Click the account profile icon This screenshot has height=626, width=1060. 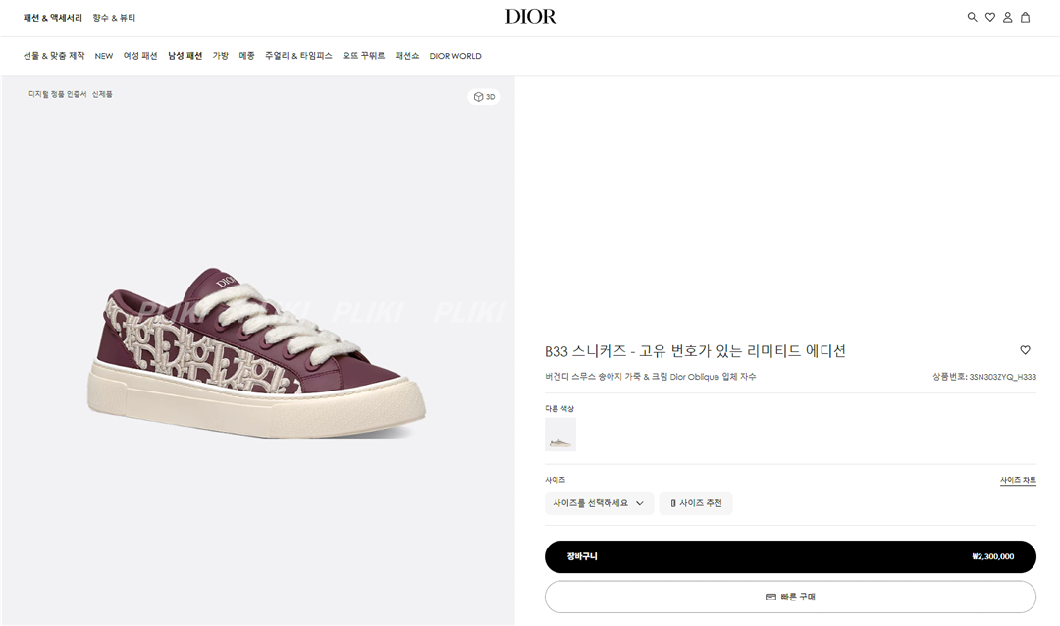click(x=1007, y=17)
